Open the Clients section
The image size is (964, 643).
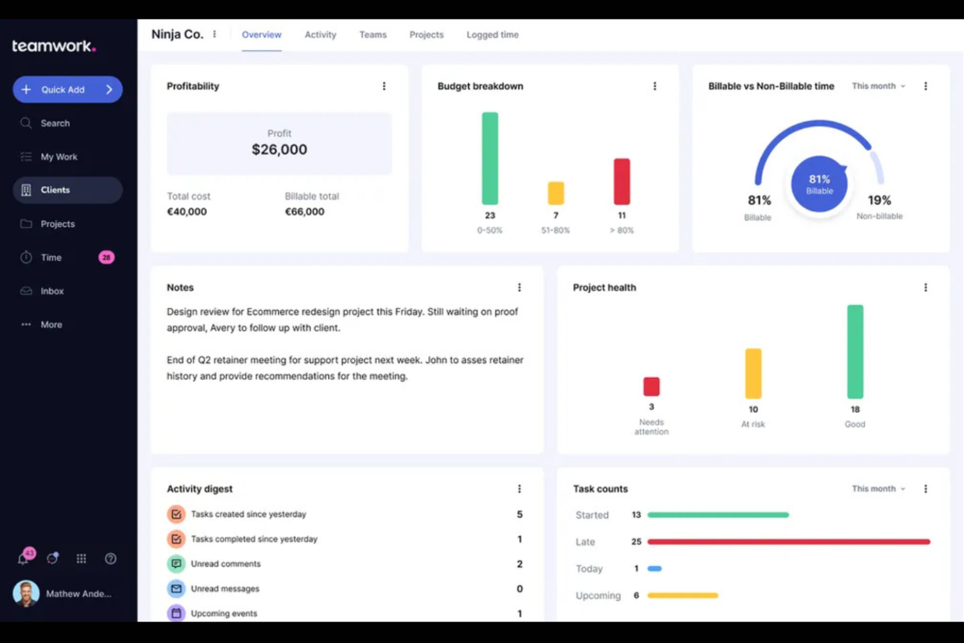click(55, 190)
